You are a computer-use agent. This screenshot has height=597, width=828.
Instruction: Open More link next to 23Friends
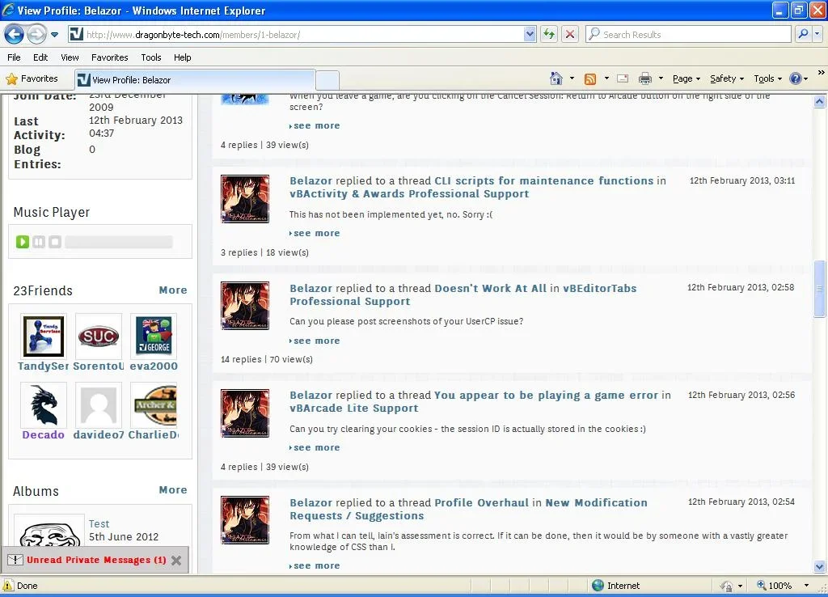173,290
